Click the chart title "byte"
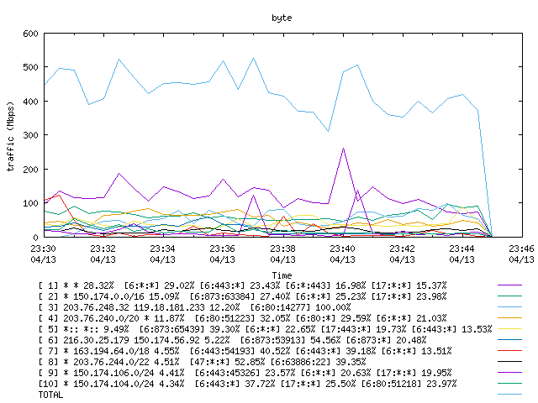 click(282, 18)
